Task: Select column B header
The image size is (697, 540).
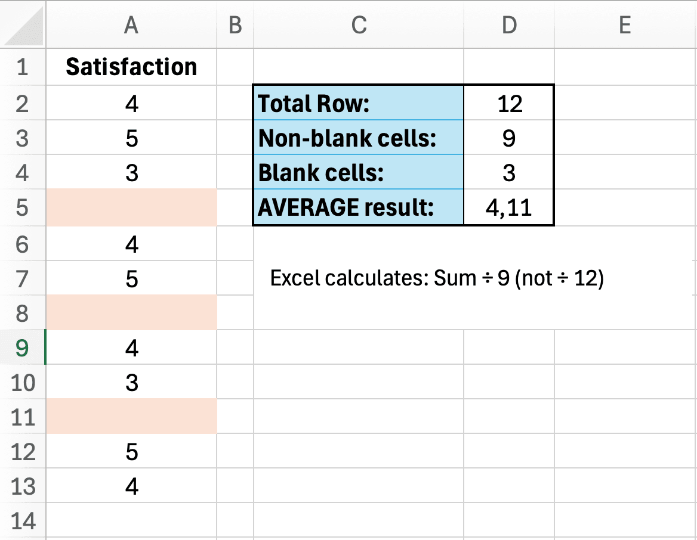Action: click(x=235, y=25)
